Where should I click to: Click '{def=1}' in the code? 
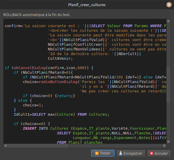click(x=133, y=77)
